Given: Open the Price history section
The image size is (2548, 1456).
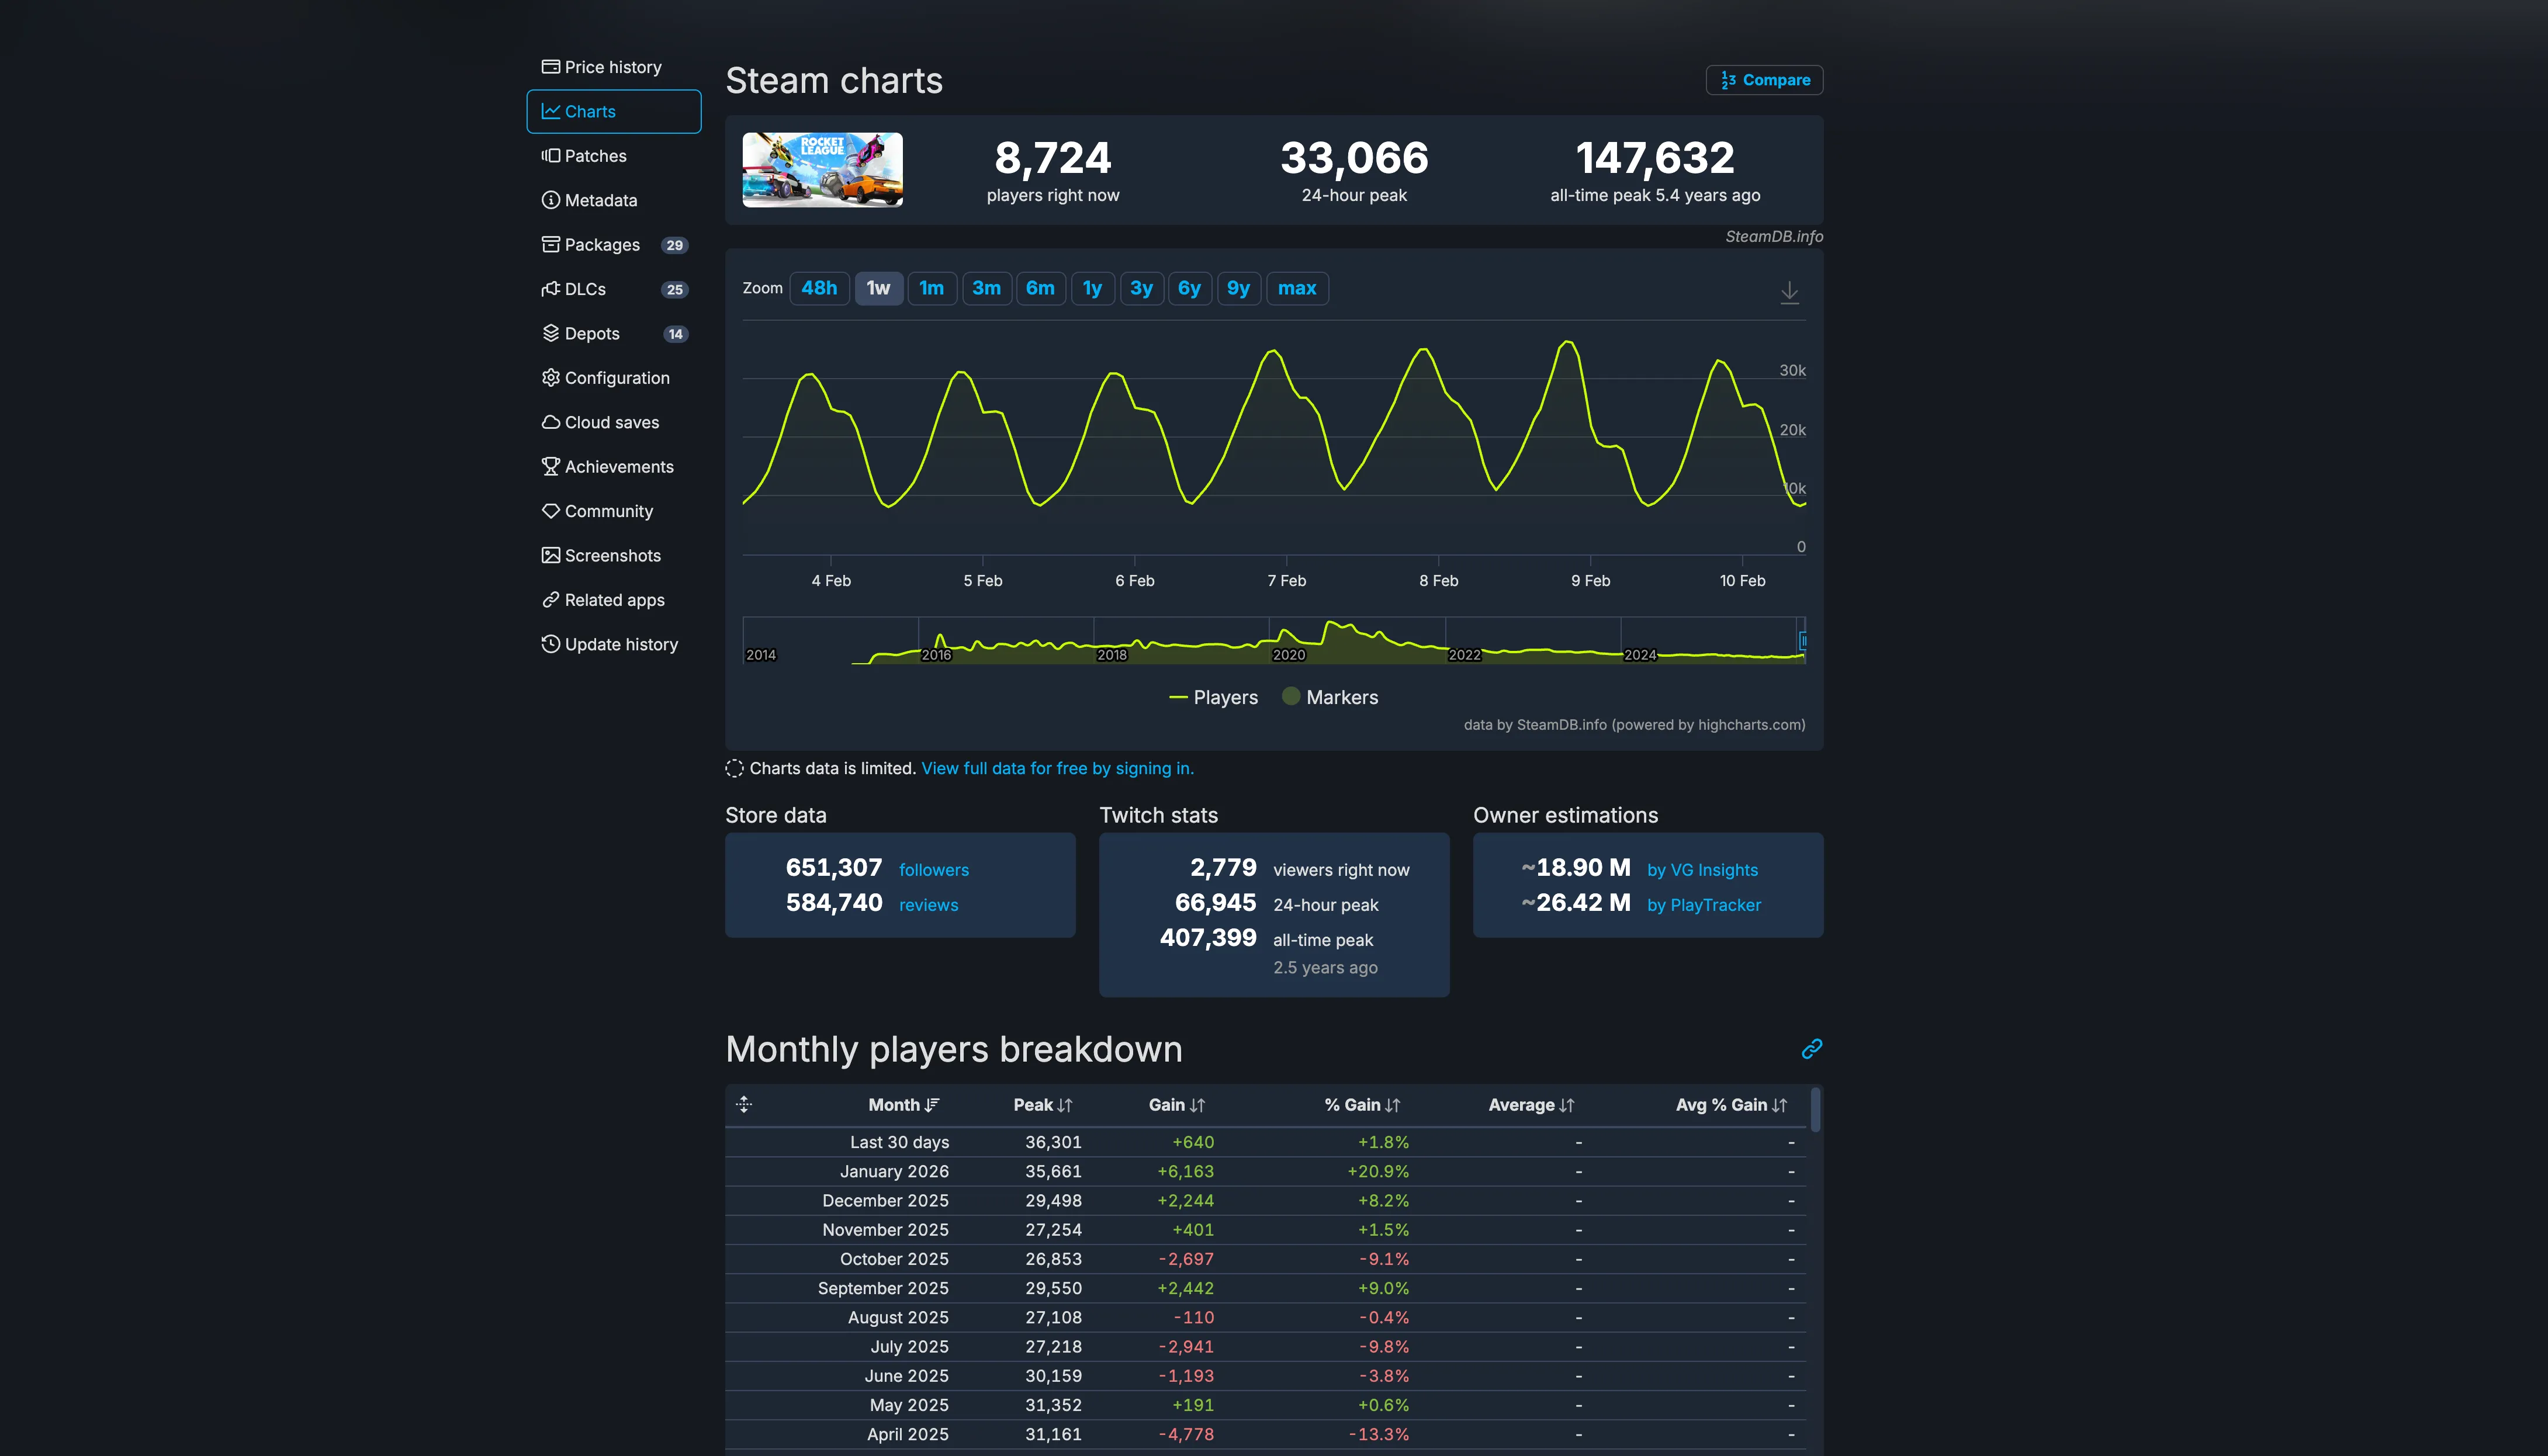Looking at the screenshot, I should point(612,66).
